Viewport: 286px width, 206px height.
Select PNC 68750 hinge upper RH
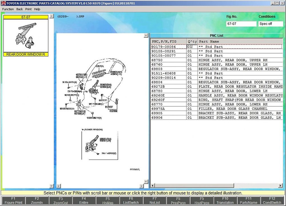(217, 60)
